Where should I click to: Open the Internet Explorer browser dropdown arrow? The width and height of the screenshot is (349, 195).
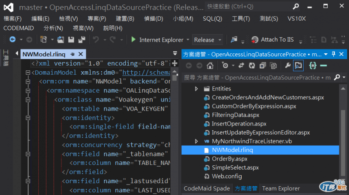coord(188,40)
